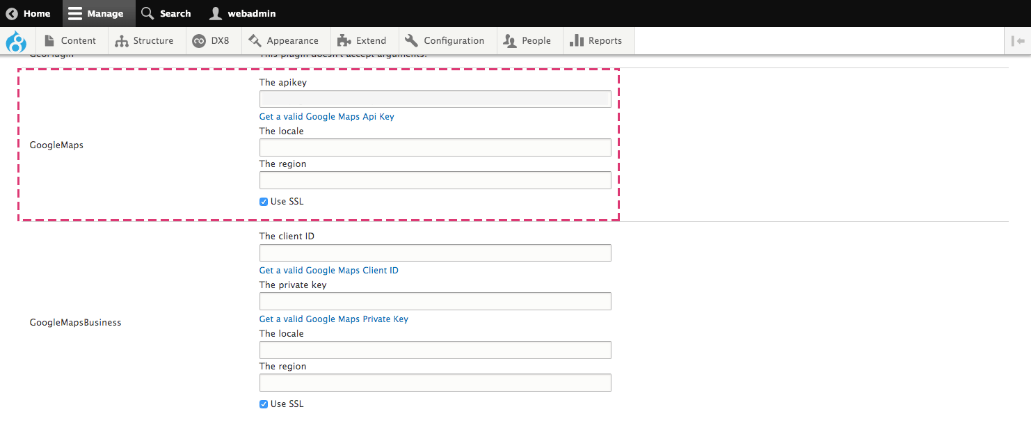
Task: Go to the Content admin label
Action: click(79, 41)
